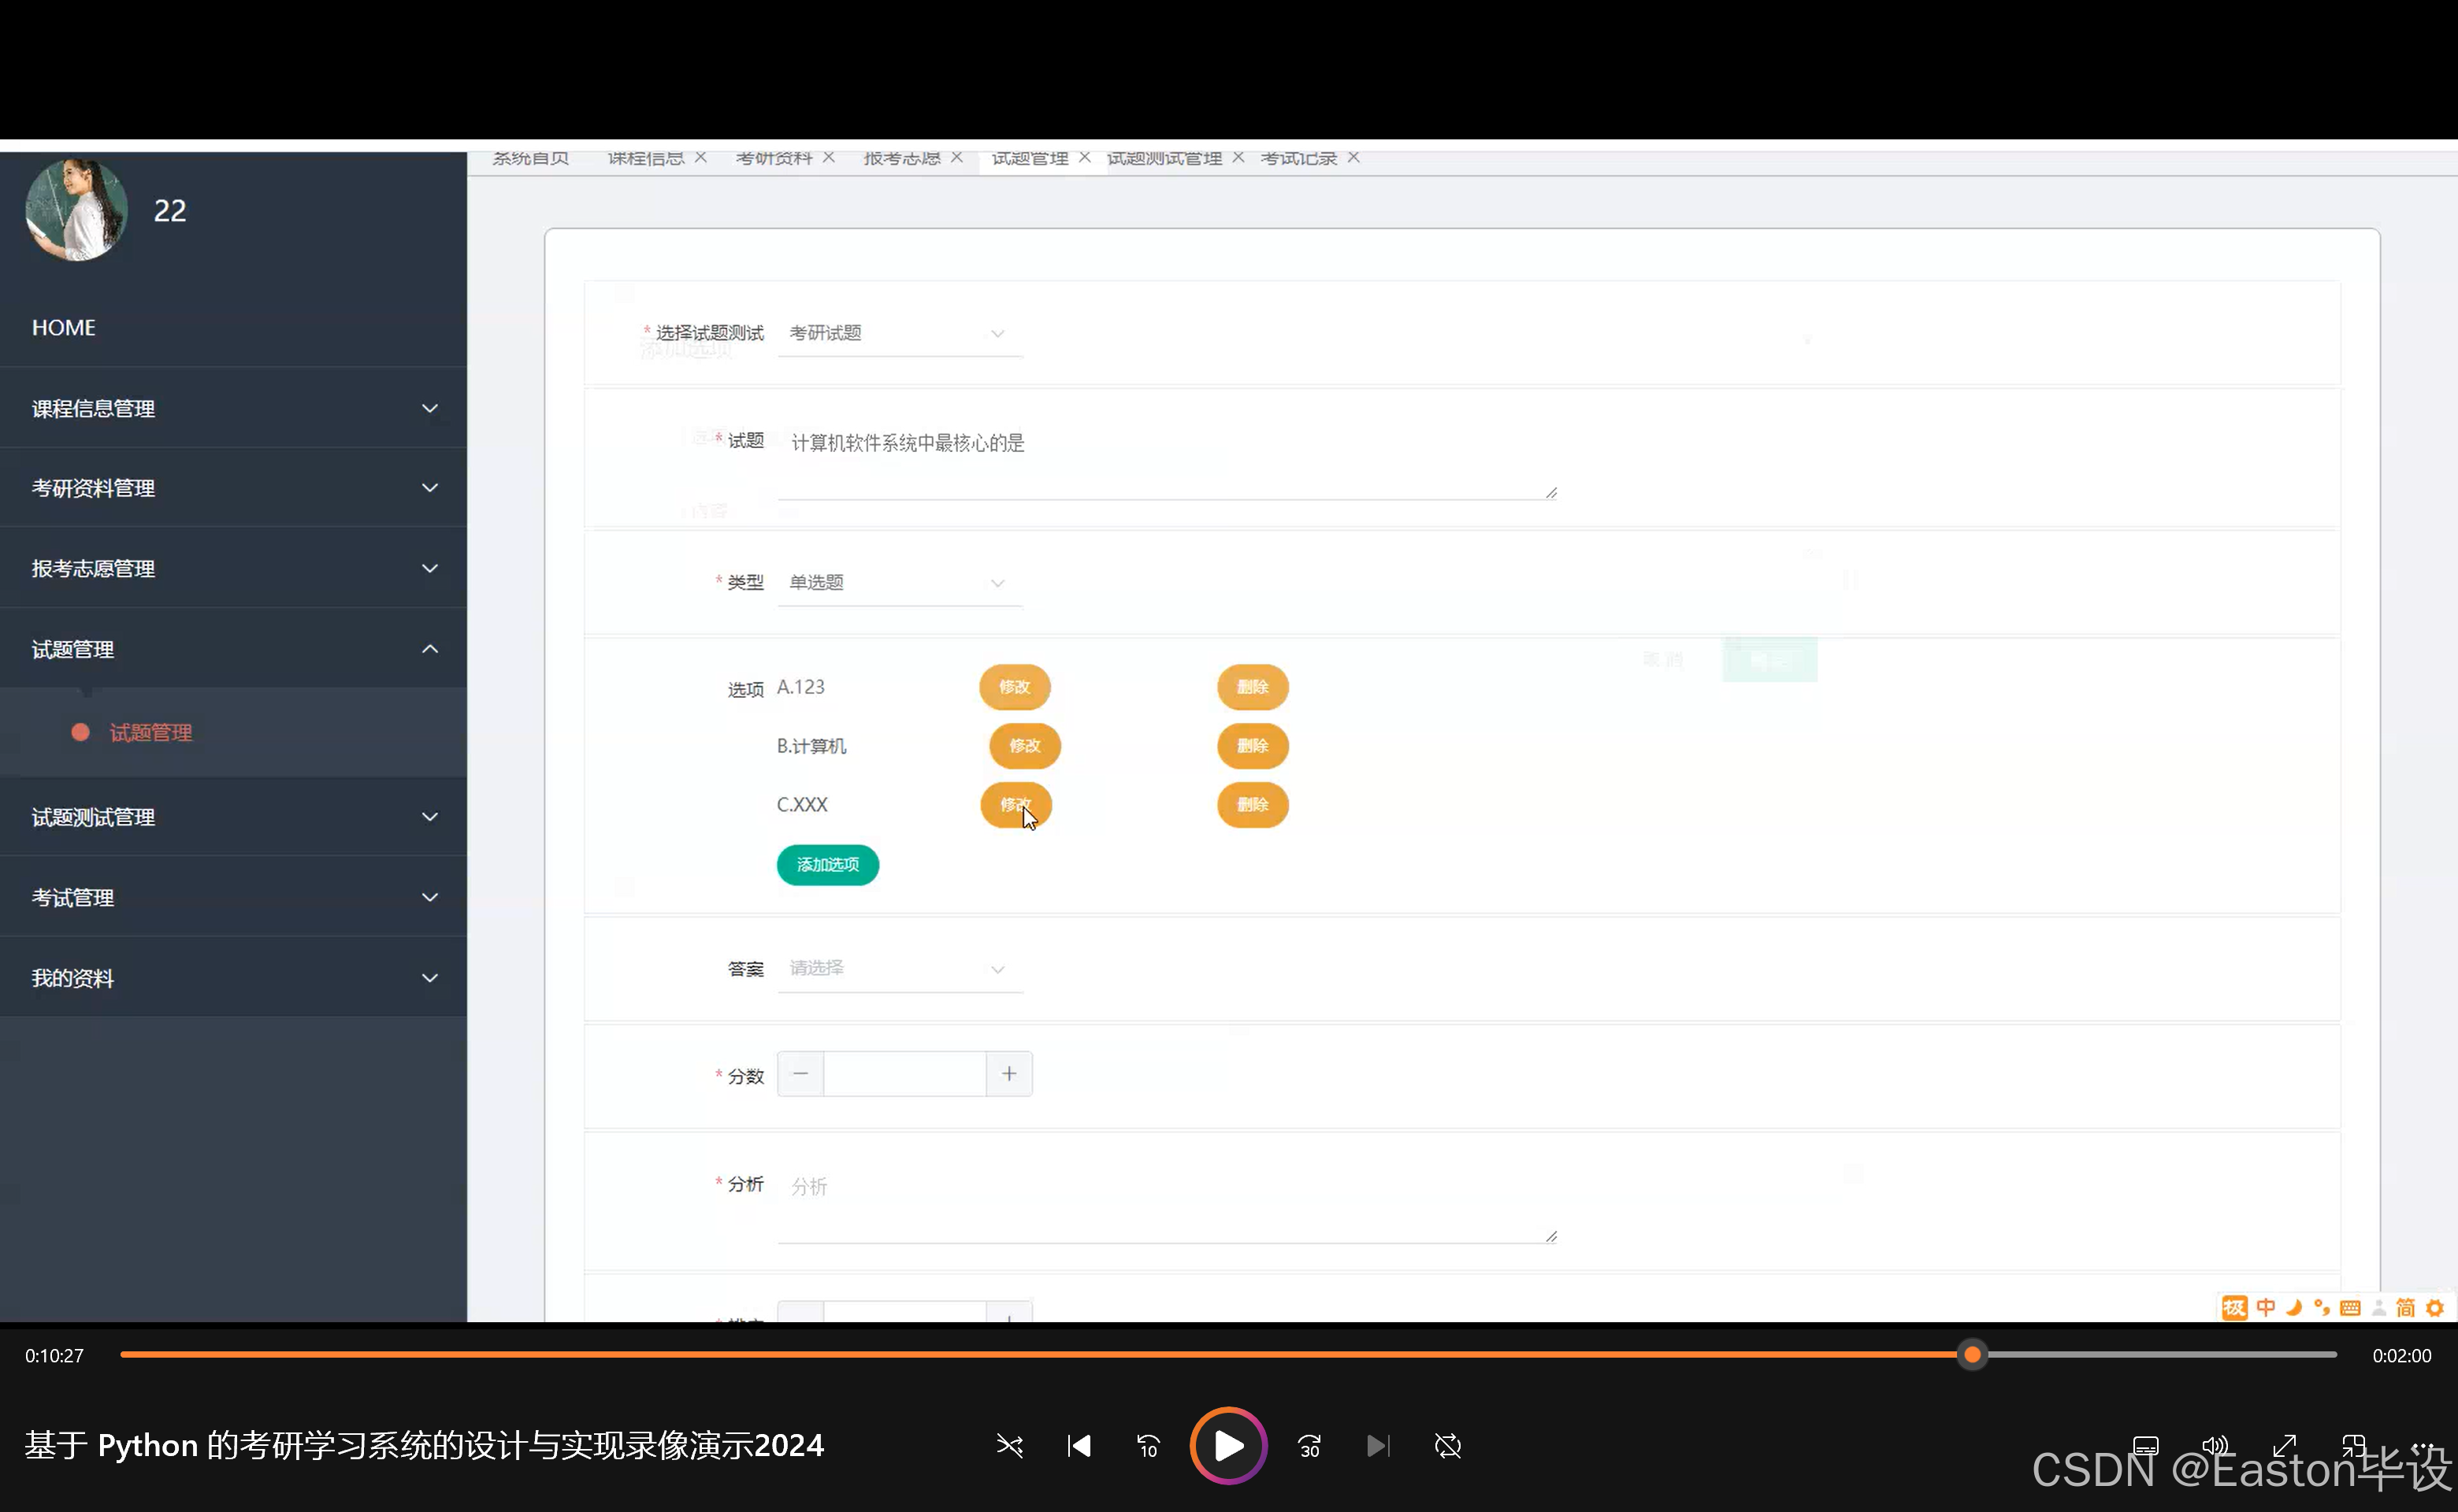Delete option A.123
2458x1512 pixels.
point(1253,687)
